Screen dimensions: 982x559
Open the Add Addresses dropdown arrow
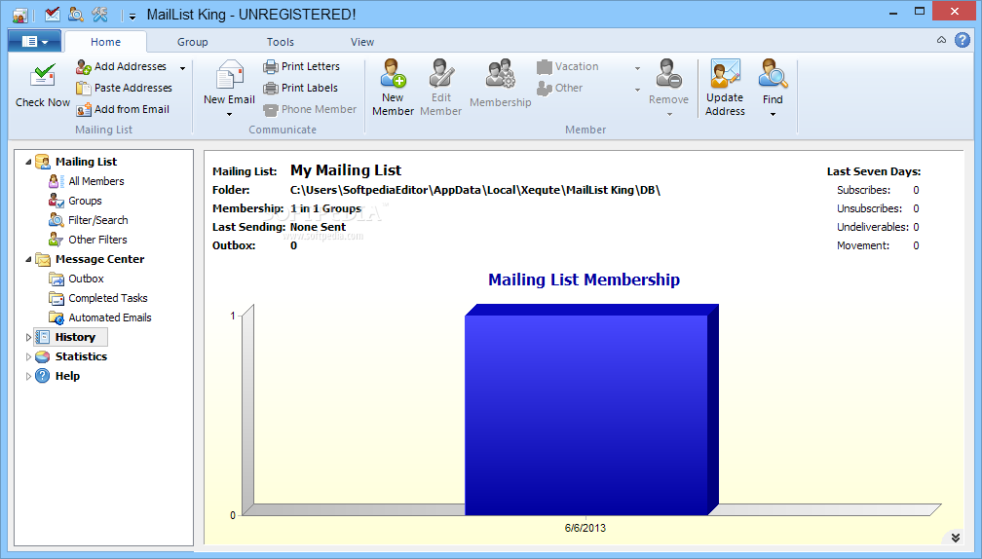coord(182,67)
